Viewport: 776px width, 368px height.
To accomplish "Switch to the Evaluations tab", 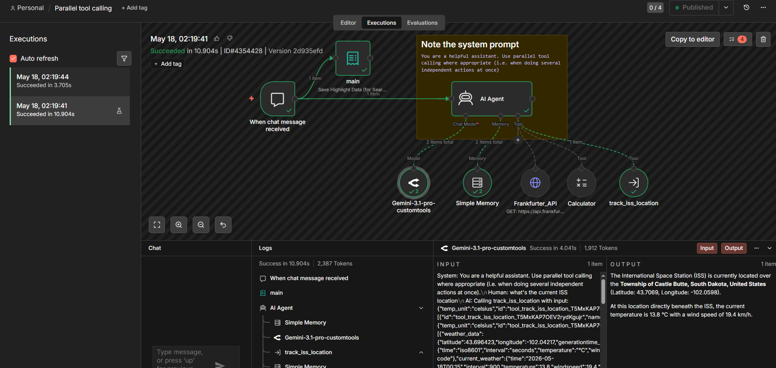I will click(x=422, y=23).
